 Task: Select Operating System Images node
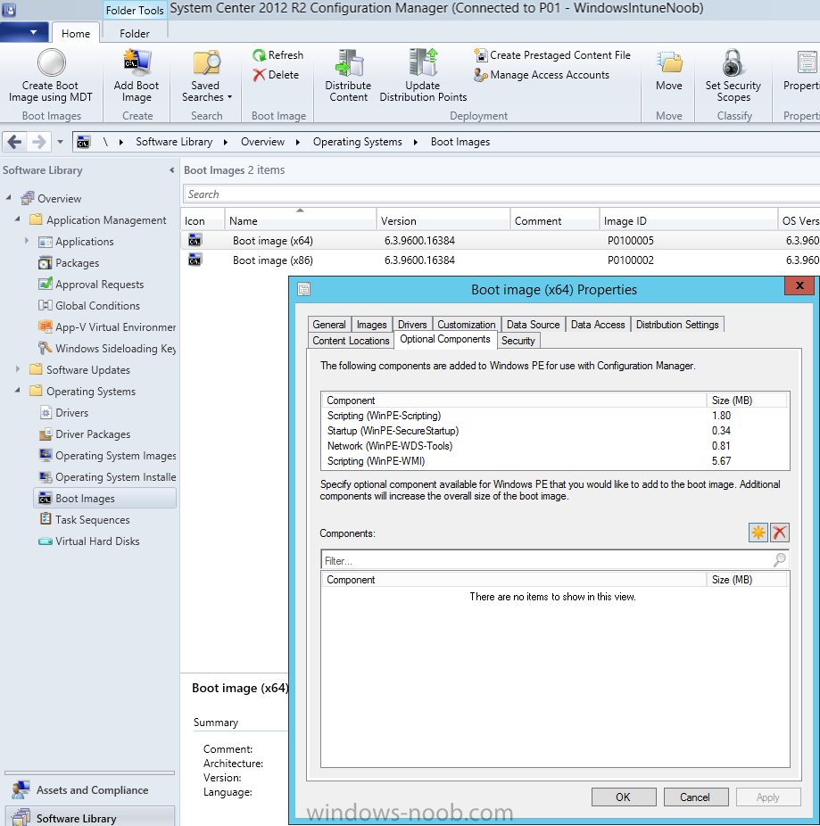pos(115,456)
